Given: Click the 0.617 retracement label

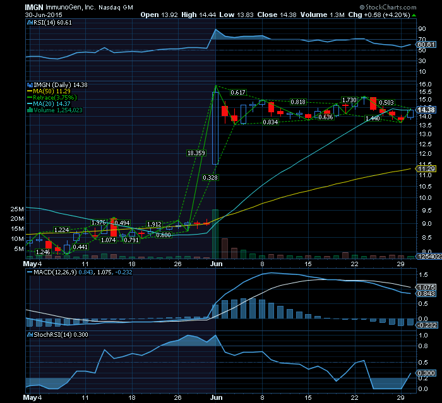Looking at the screenshot, I should [x=238, y=92].
